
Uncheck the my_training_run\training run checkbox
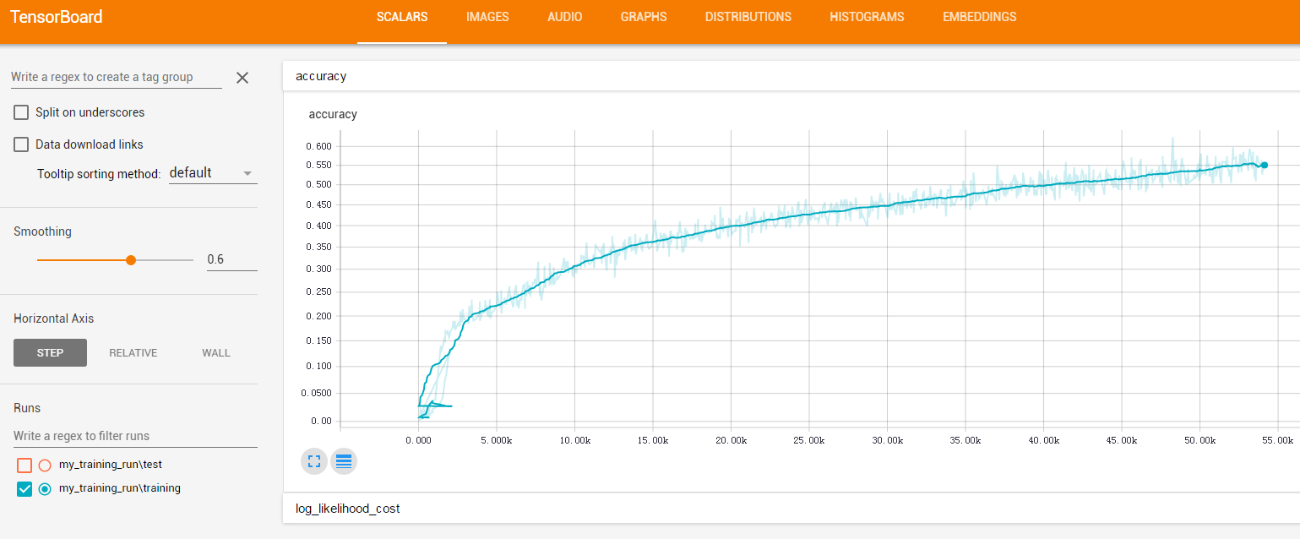click(24, 488)
